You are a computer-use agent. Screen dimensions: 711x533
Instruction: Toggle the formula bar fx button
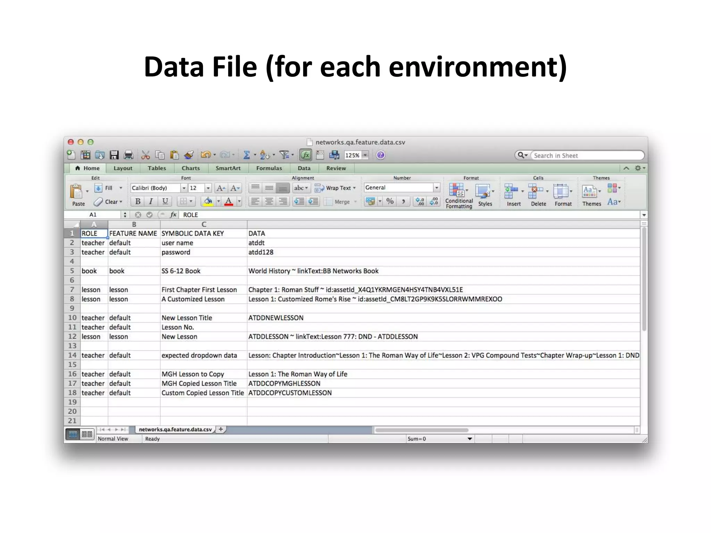click(x=306, y=155)
